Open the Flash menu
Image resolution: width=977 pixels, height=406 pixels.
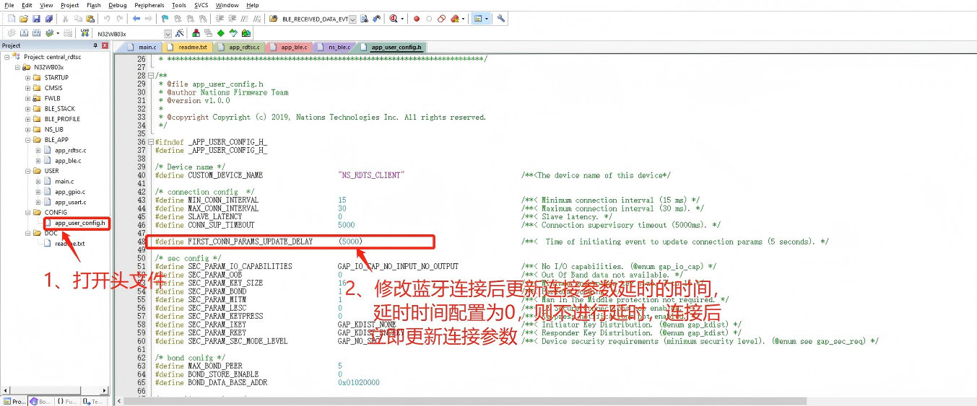[x=93, y=5]
